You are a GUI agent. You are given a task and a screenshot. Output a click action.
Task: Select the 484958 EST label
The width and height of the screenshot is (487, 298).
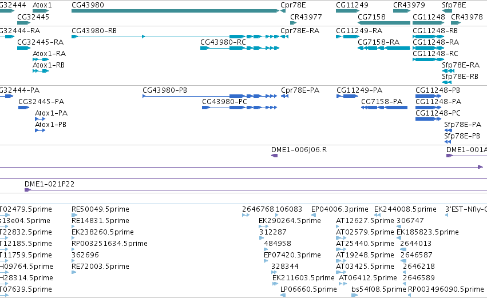click(278, 244)
